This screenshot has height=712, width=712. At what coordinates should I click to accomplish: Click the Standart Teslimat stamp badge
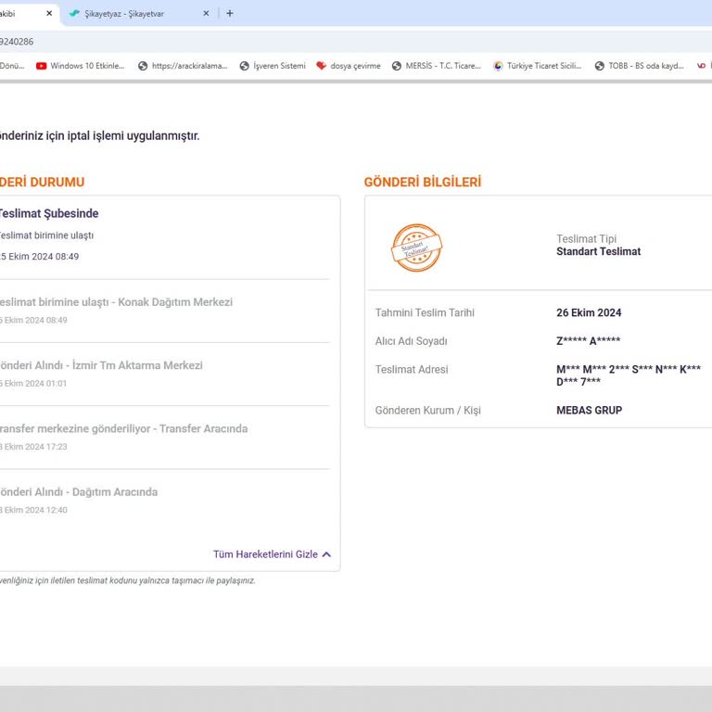[416, 248]
